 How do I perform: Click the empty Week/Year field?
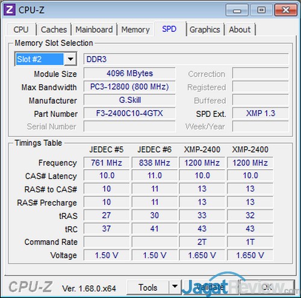(261, 126)
